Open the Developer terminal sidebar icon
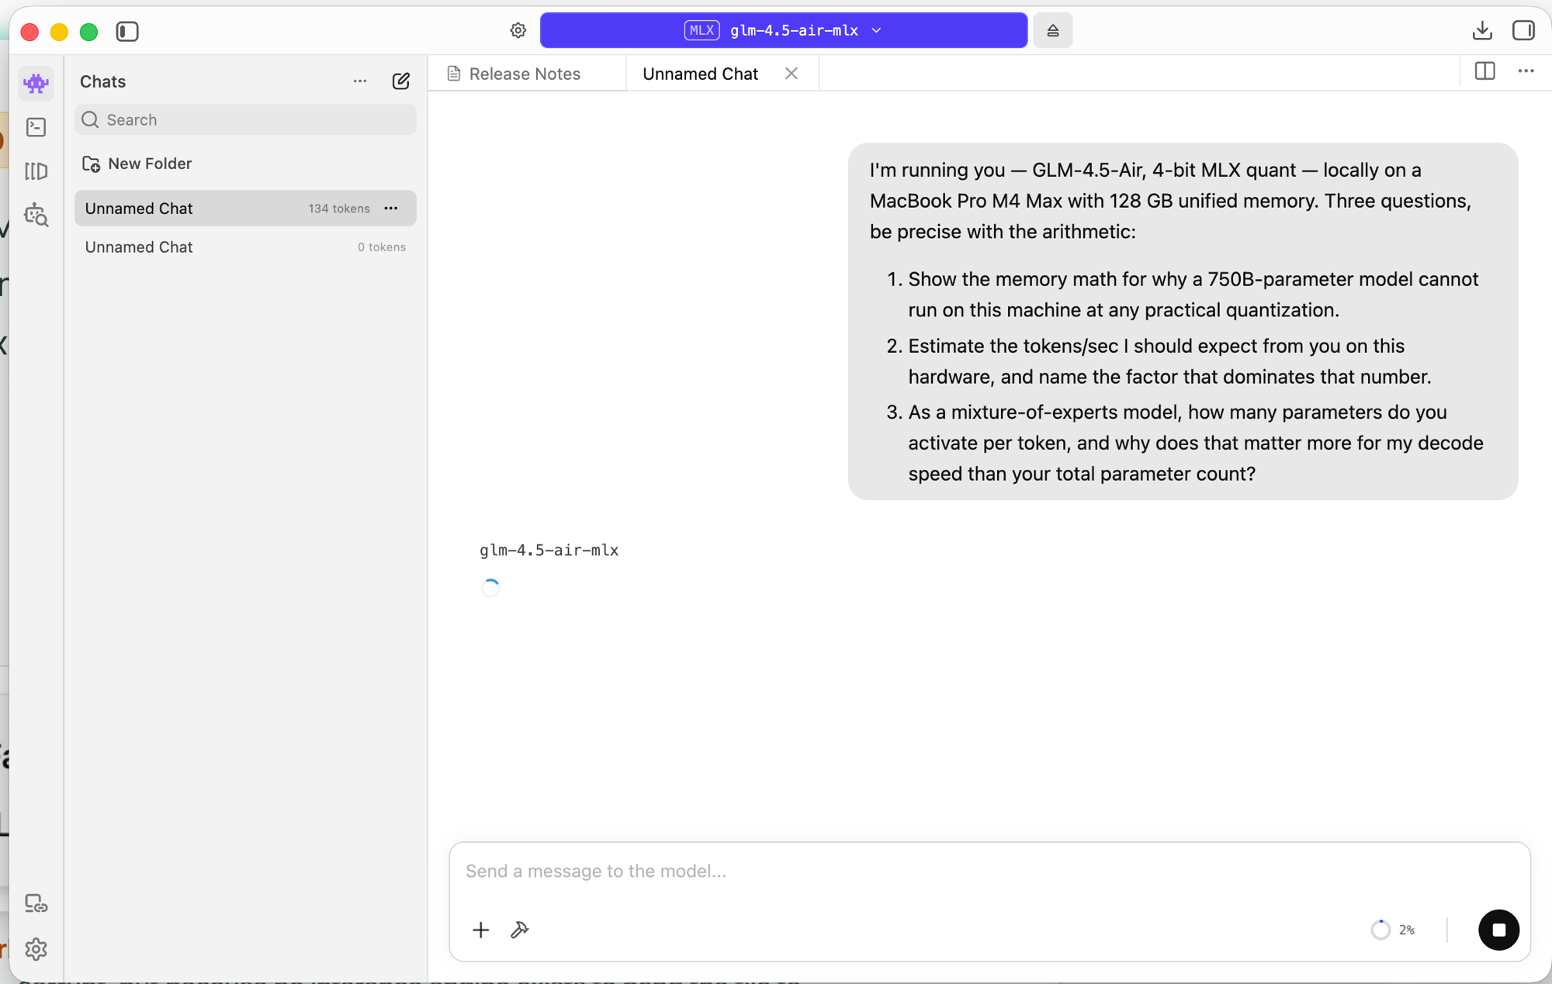 tap(36, 127)
